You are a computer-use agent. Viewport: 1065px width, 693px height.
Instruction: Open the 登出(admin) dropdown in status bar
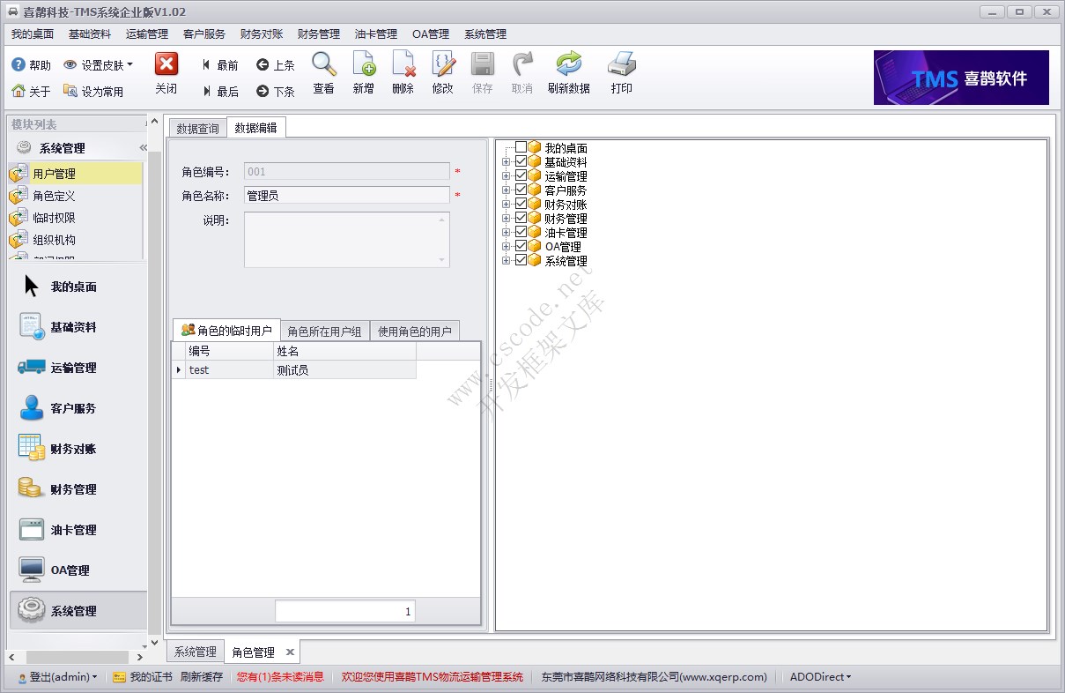57,677
